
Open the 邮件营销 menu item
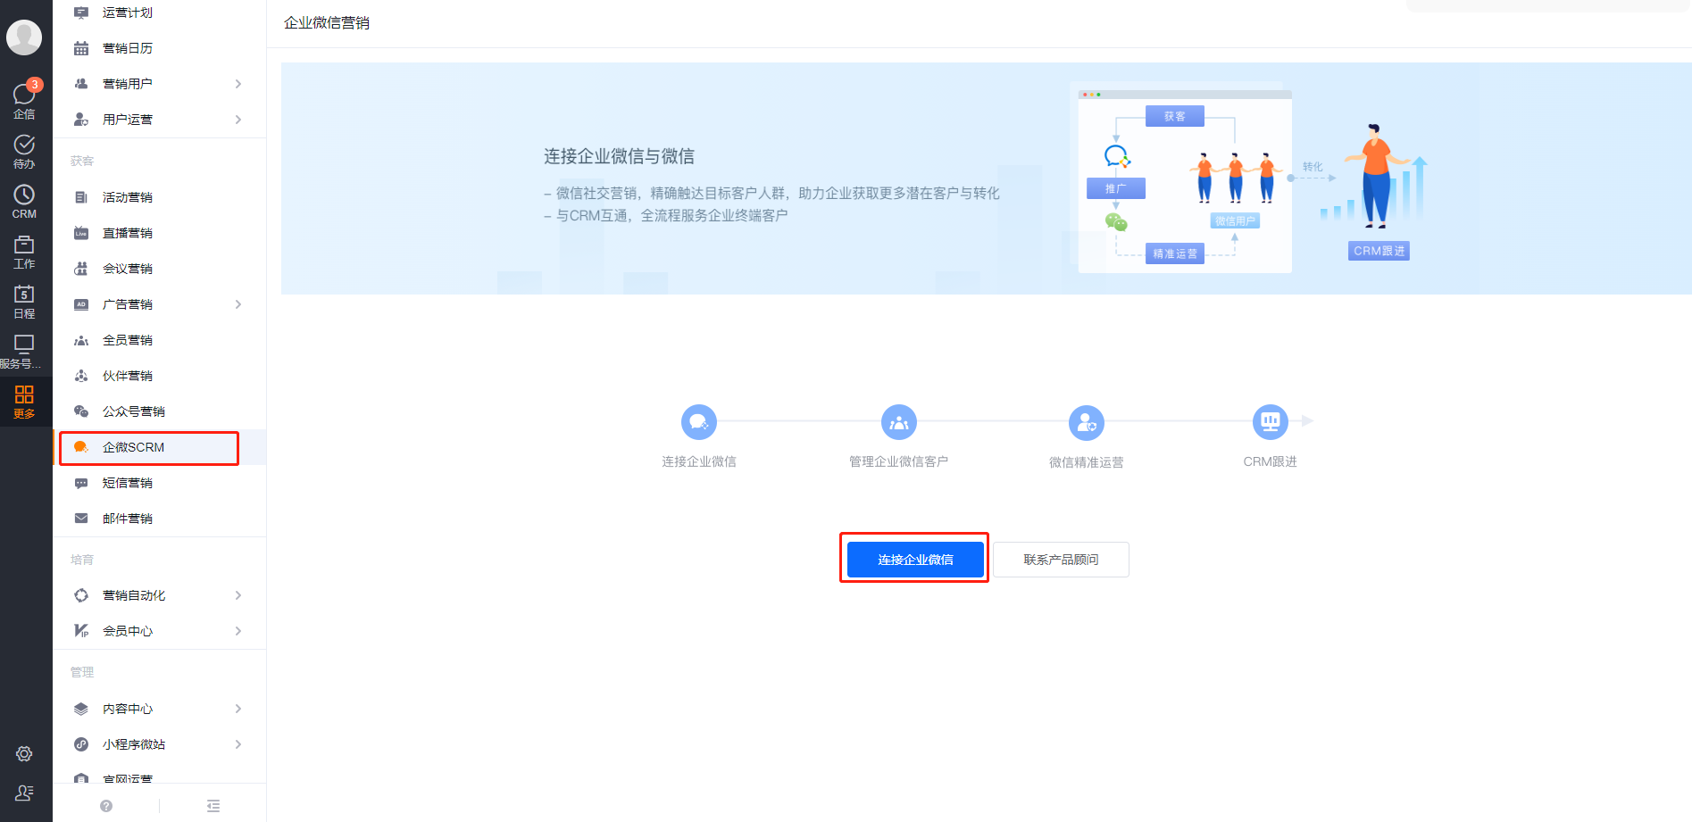(x=160, y=519)
